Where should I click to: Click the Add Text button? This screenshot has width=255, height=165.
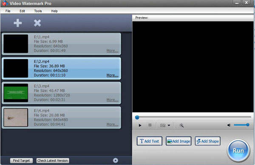[150, 141]
